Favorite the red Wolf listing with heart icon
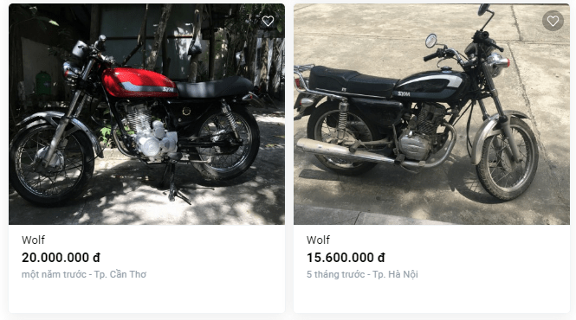The height and width of the screenshot is (320, 576). (x=268, y=22)
